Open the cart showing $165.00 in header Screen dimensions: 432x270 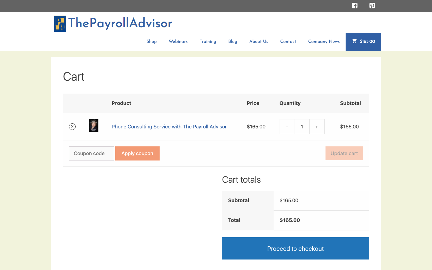(363, 42)
